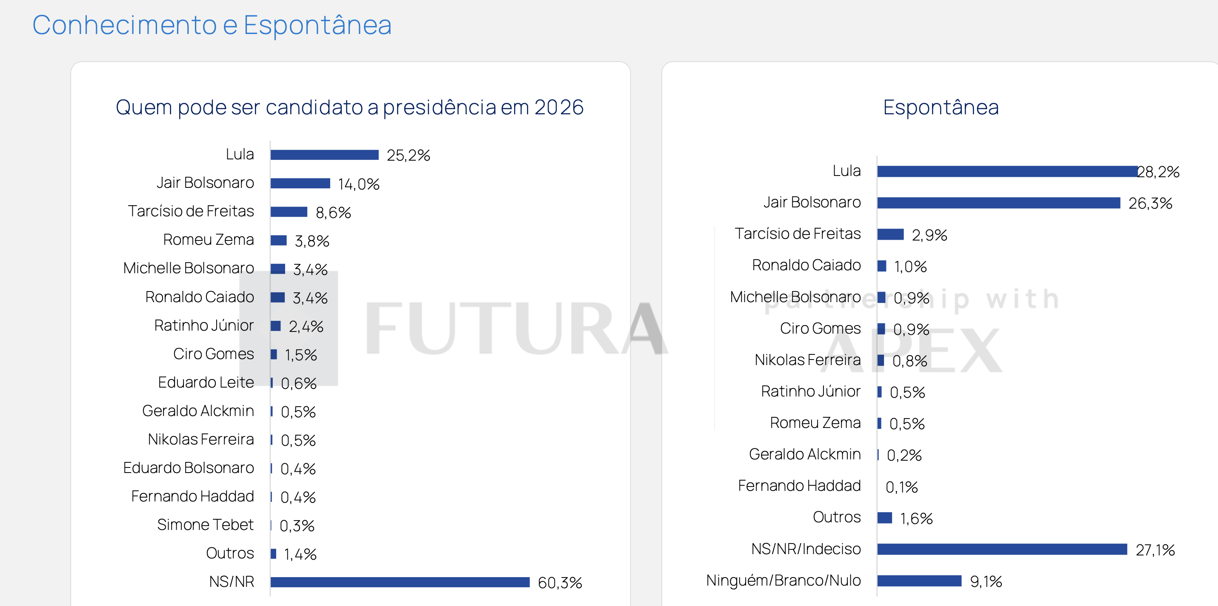
Task: Select the 'Eduardo Bolsonaro' label
Action: click(188, 467)
